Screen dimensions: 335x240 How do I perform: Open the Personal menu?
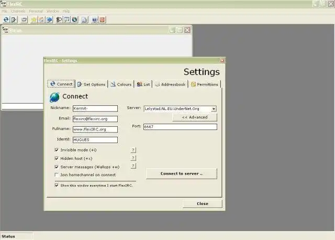click(x=36, y=11)
